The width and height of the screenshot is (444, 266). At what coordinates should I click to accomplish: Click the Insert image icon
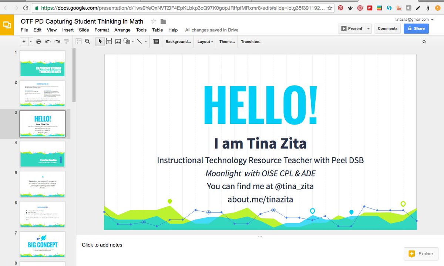point(118,42)
